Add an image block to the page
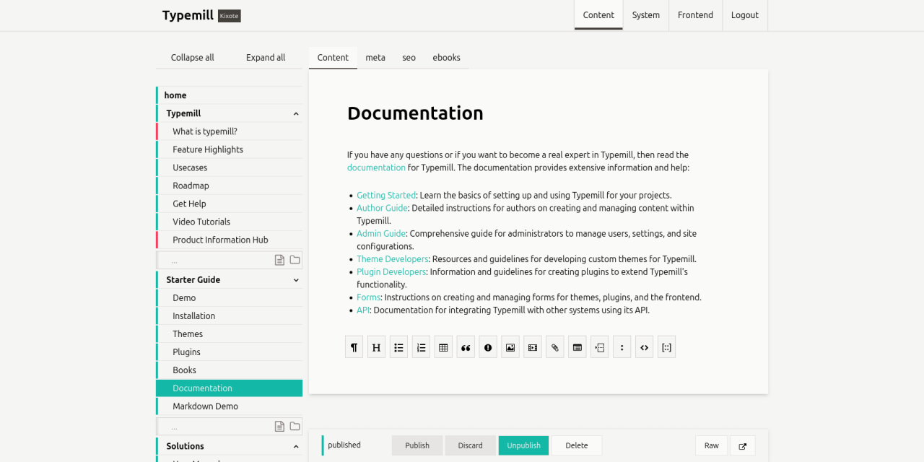 coord(510,347)
